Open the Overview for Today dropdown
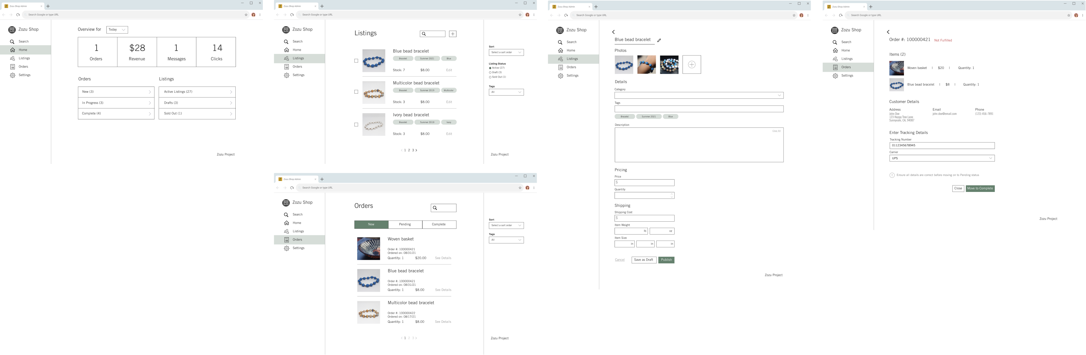This screenshot has width=1086, height=355. coord(117,30)
